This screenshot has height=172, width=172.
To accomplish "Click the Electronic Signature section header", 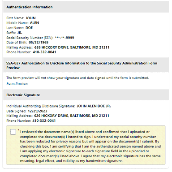I will click(23, 95).
